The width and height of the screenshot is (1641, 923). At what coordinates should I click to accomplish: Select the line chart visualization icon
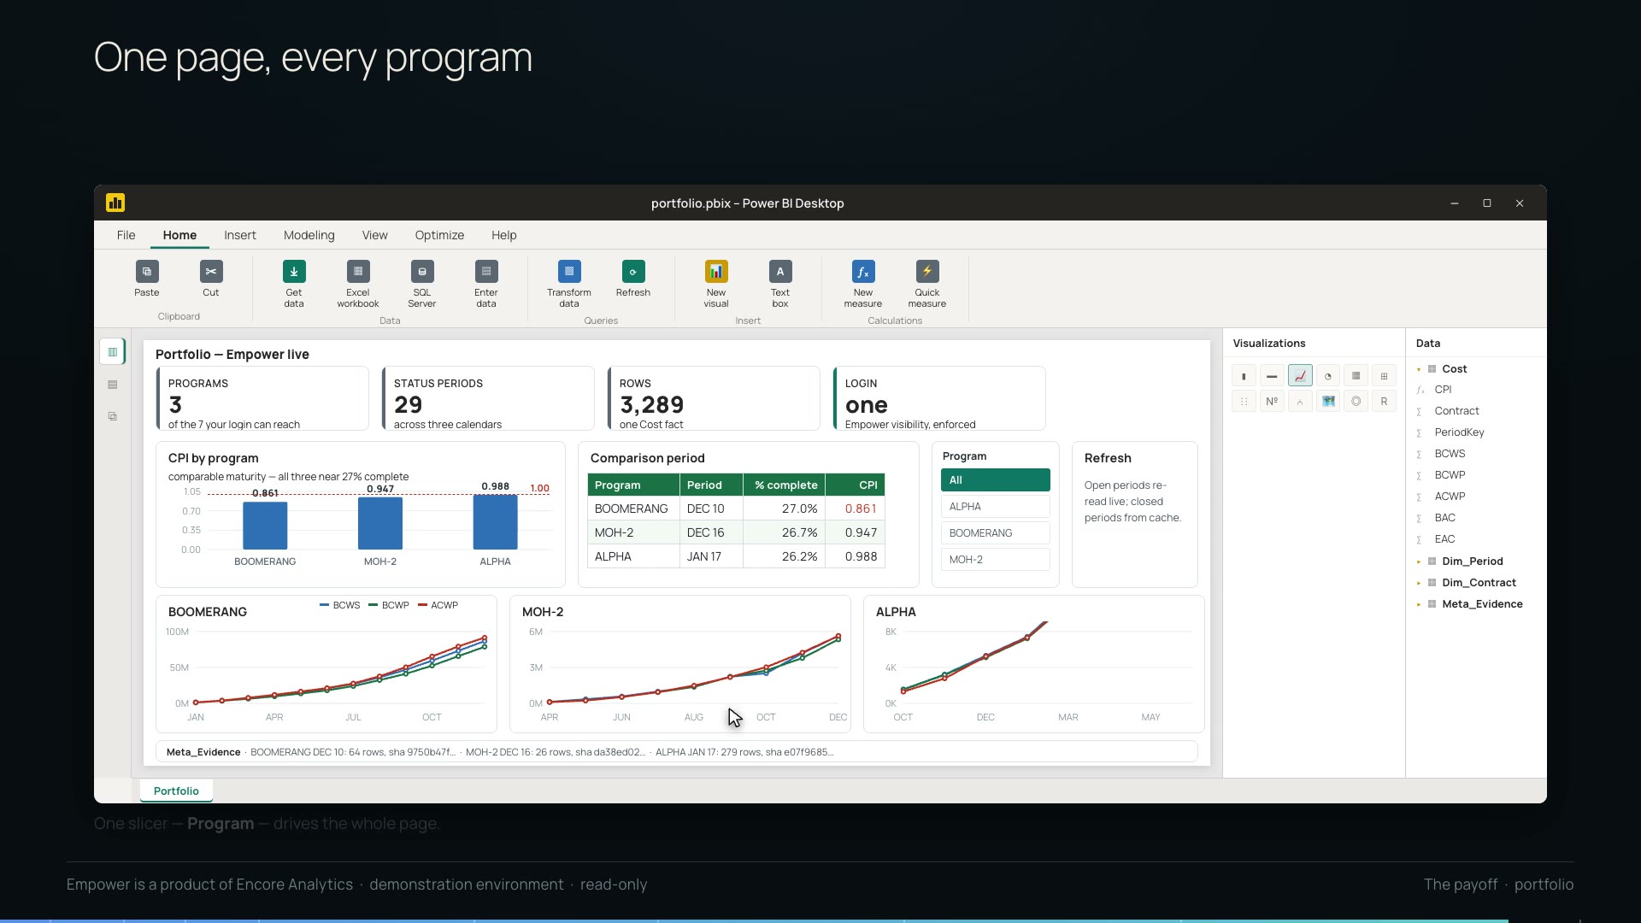click(1300, 376)
